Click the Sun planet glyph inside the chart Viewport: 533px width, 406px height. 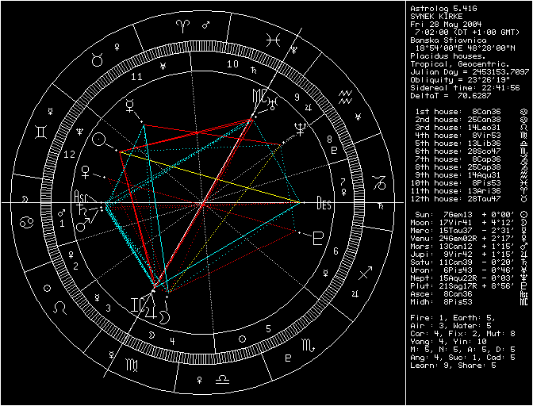point(99,140)
